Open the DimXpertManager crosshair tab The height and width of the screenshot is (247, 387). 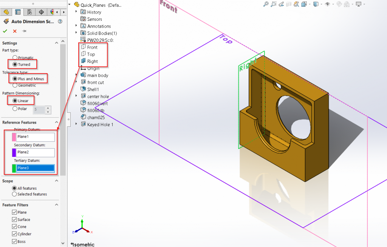click(x=42, y=12)
